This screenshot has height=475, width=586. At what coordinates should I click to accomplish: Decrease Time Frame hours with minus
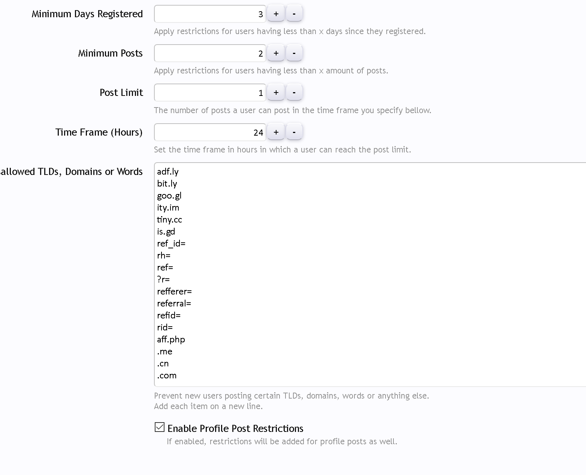pyautogui.click(x=294, y=132)
